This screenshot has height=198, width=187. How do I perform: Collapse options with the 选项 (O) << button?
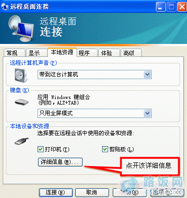pyautogui.click(x=167, y=192)
